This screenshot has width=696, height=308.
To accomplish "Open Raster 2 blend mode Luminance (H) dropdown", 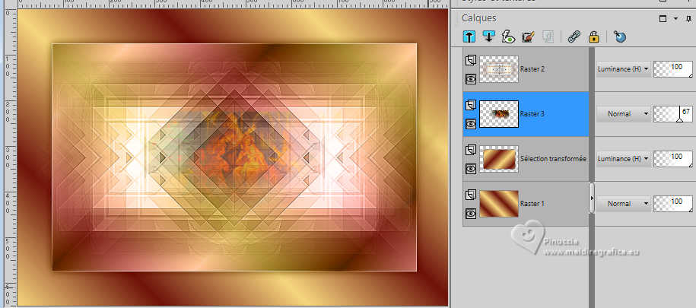I will [x=623, y=69].
